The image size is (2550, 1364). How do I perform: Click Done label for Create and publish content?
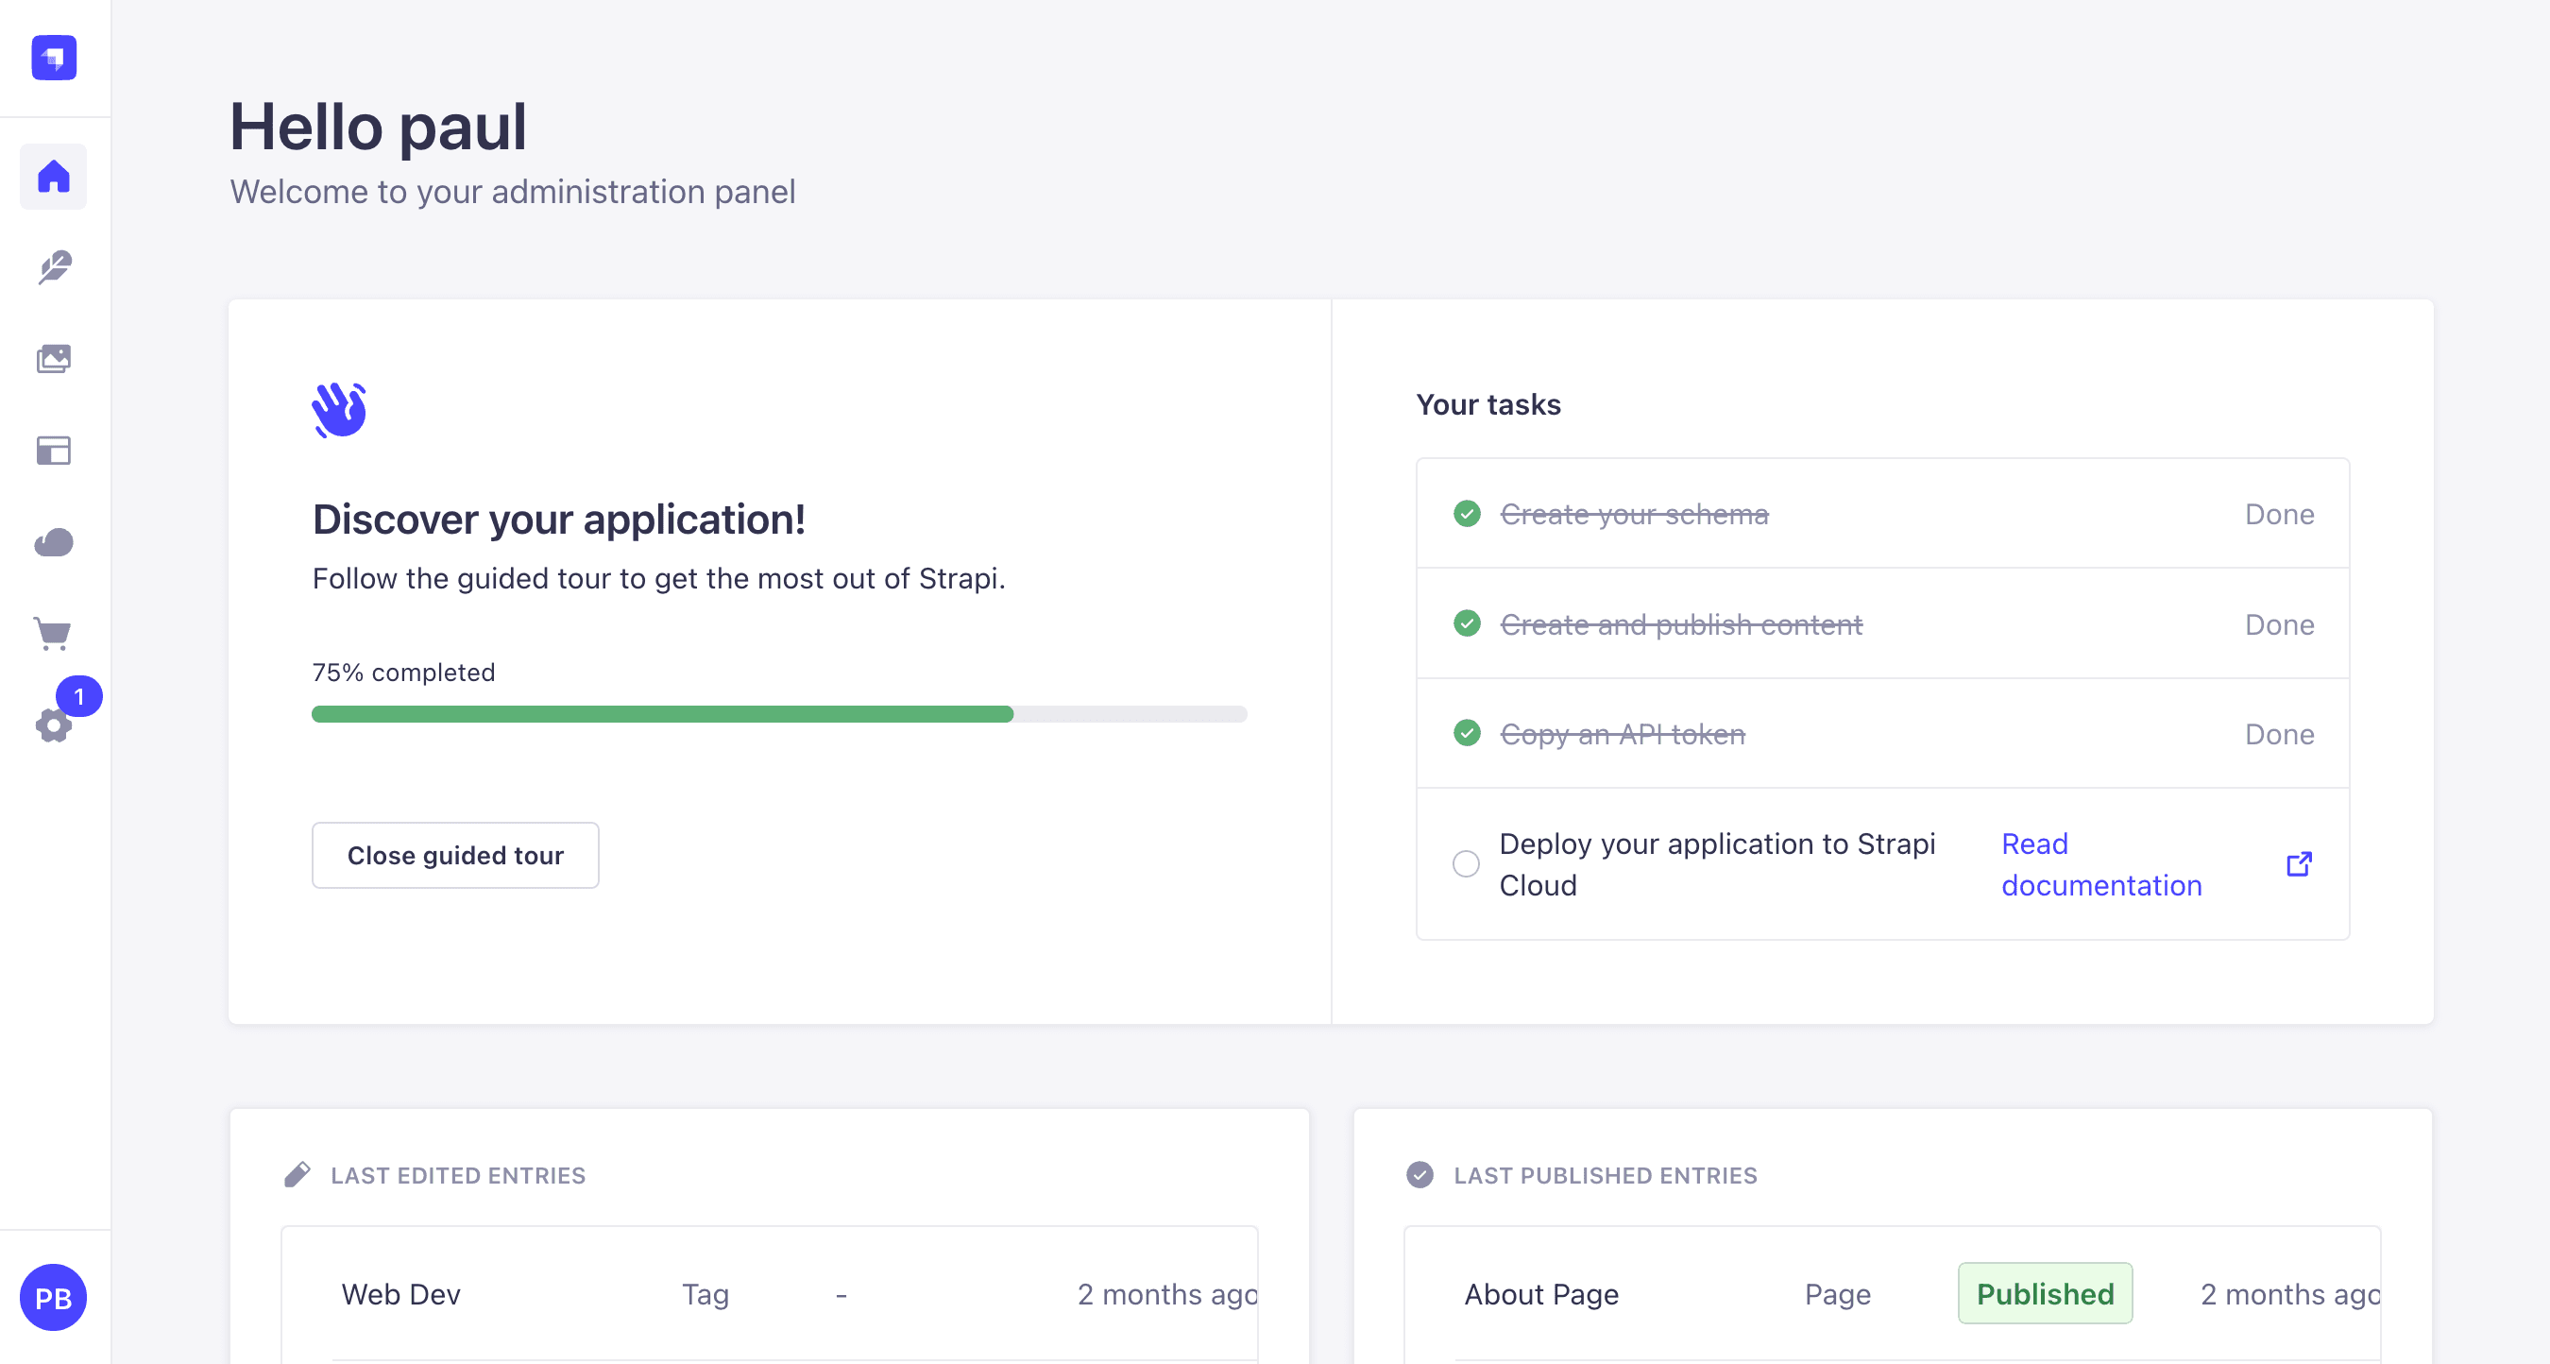coord(2280,624)
